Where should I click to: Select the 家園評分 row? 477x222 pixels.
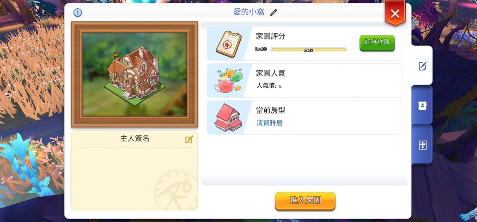[x=304, y=43]
